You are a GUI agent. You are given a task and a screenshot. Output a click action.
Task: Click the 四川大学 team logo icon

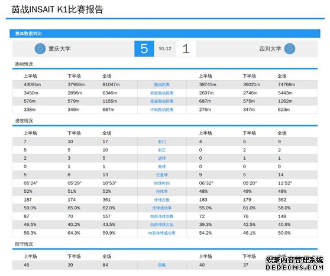pos(290,49)
